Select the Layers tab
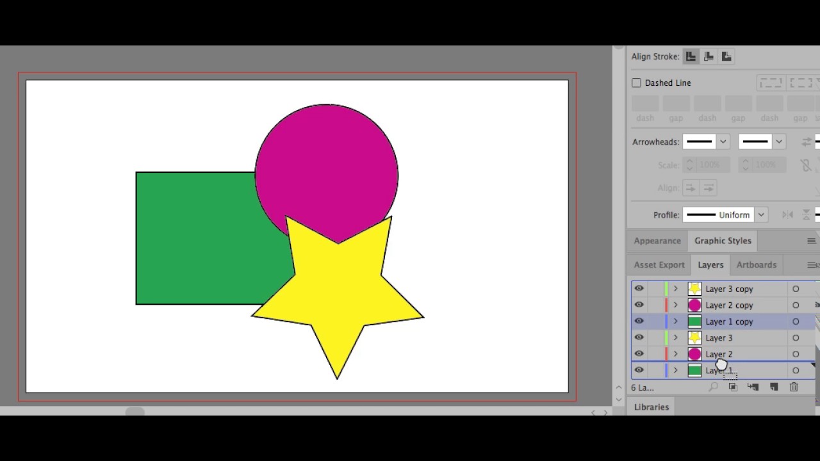Viewport: 820px width, 461px height. point(710,264)
